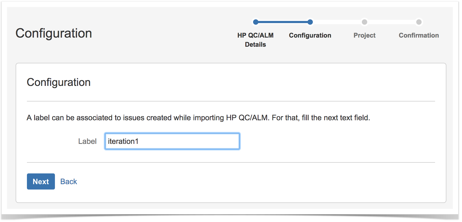Image resolution: width=462 pixels, height=222 pixels.
Task: Select the Configuration step dot
Action: point(310,22)
